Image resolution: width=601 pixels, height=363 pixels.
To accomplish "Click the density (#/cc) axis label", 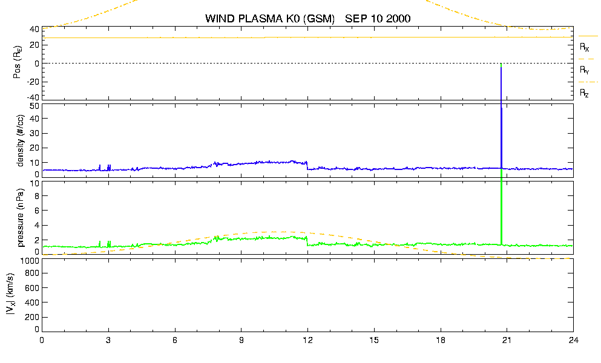I will coord(21,140).
